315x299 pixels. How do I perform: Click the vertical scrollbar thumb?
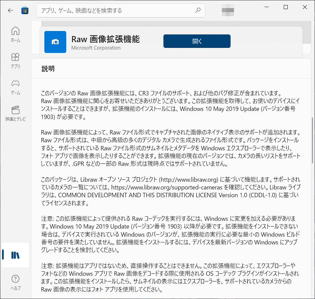point(312,140)
